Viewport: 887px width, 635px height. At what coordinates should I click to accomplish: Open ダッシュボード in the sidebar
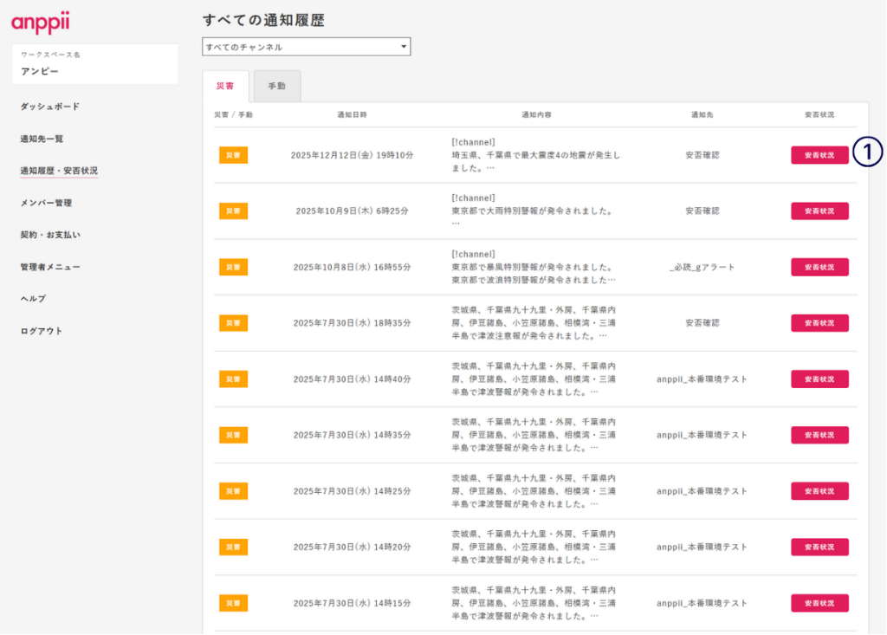point(50,107)
